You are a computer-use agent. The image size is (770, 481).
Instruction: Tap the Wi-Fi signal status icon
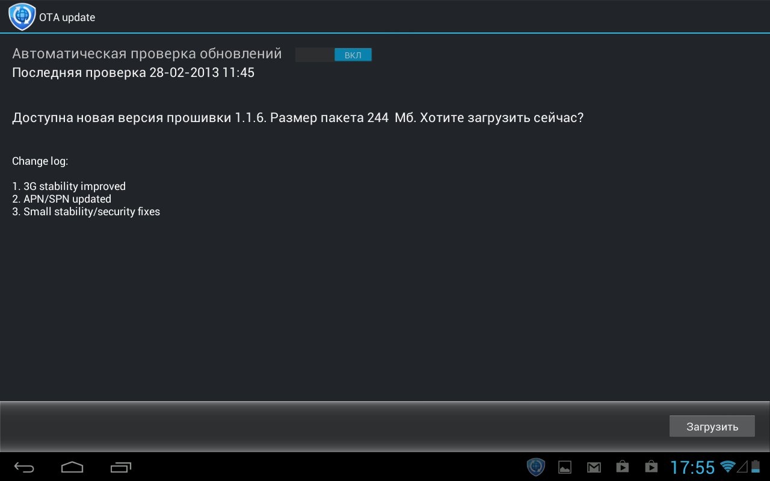click(728, 467)
